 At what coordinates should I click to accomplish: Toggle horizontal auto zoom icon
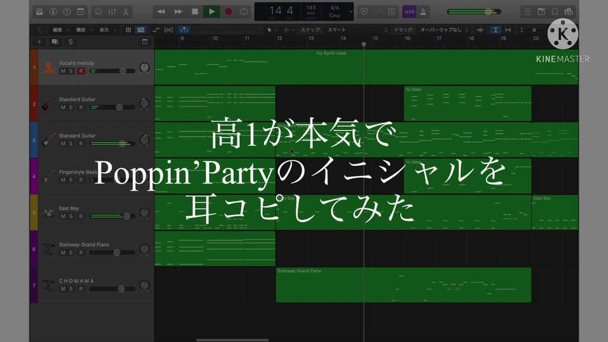(x=508, y=30)
